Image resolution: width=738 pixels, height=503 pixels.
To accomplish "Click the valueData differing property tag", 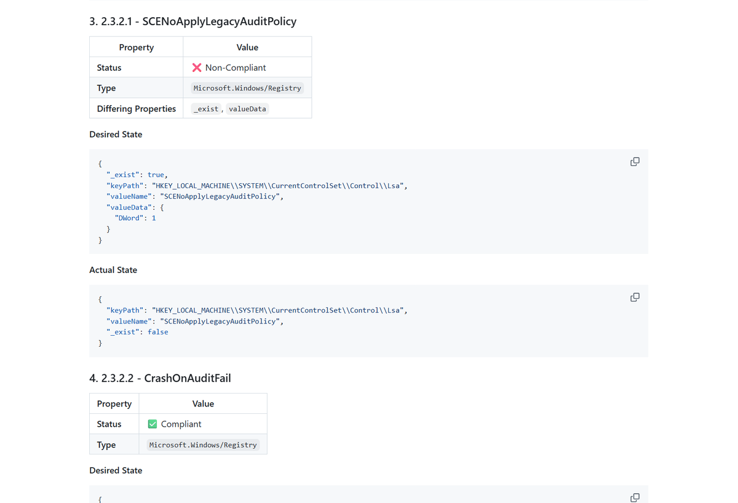I will pyautogui.click(x=247, y=109).
